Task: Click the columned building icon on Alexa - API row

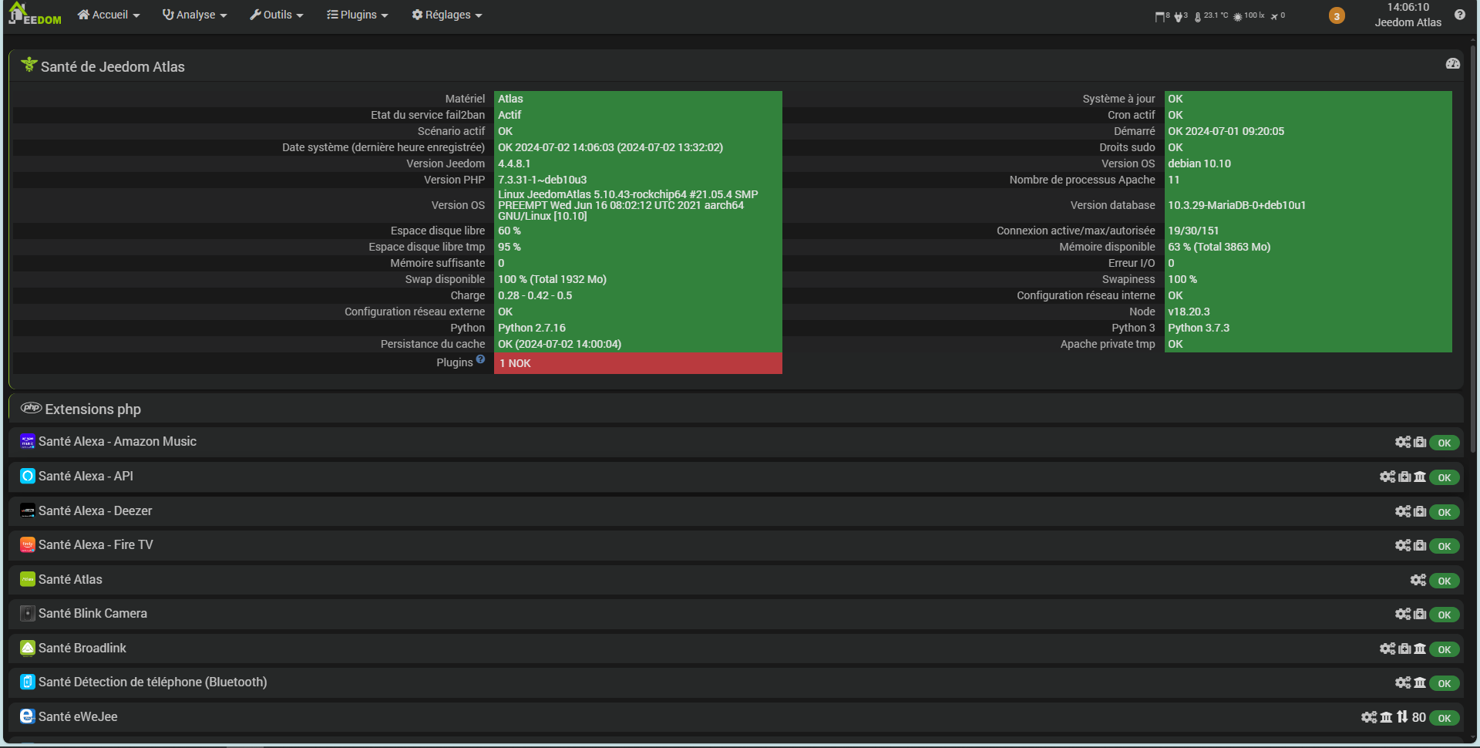Action: pos(1420,477)
